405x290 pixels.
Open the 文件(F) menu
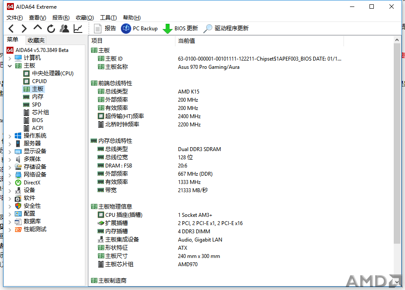[x=14, y=18]
